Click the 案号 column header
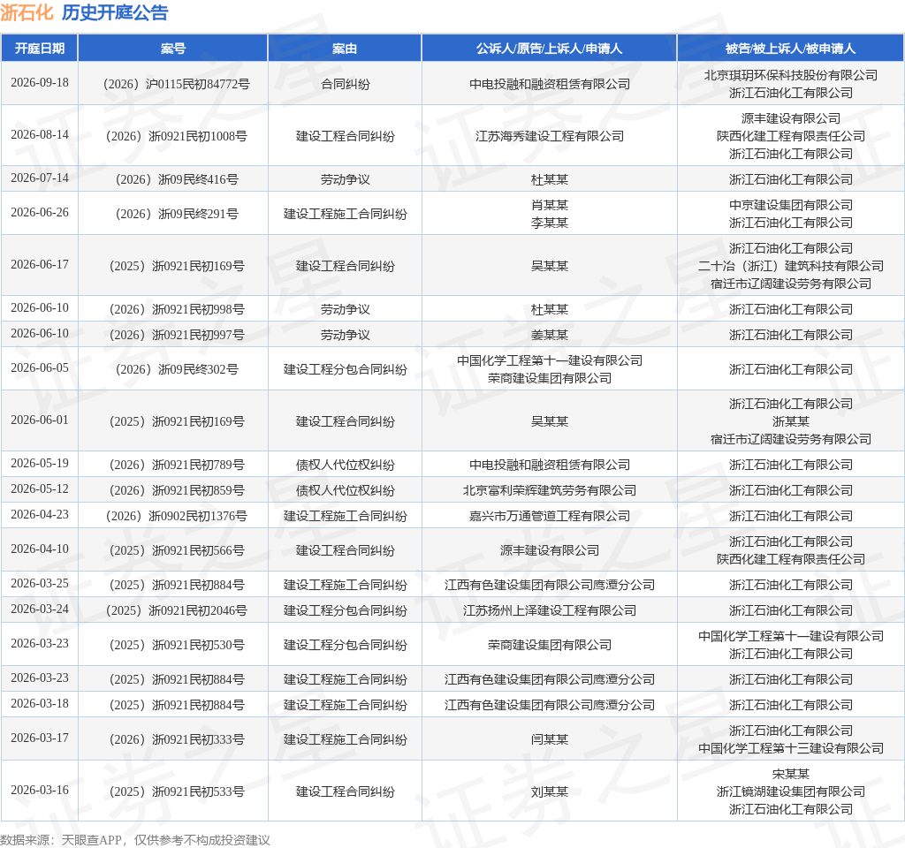Image resolution: width=905 pixels, height=848 pixels. coord(173,49)
